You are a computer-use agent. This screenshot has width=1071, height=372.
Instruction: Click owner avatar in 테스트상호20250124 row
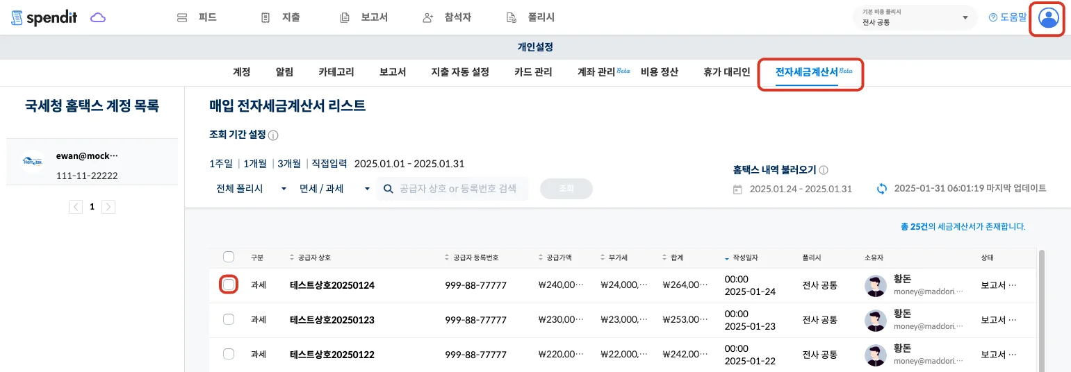point(876,285)
